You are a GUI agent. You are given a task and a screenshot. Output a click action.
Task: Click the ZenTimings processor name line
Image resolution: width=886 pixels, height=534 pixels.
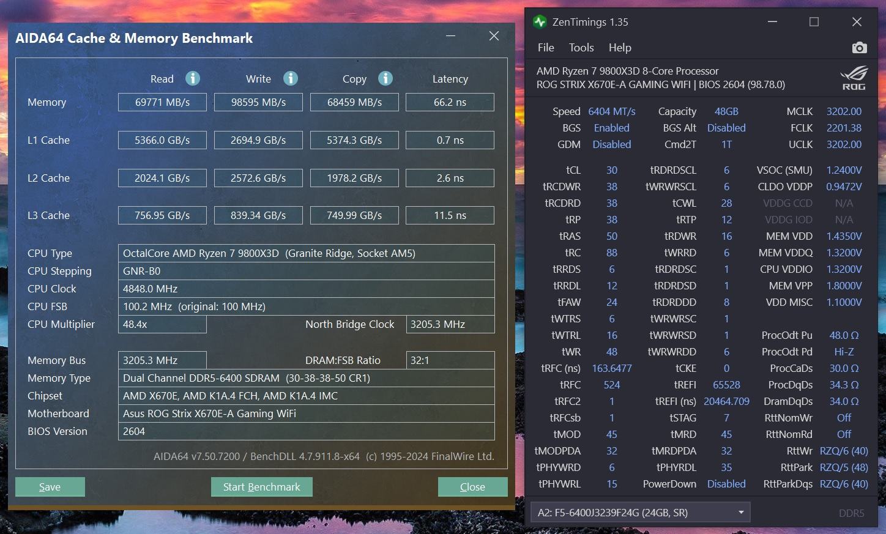(628, 71)
